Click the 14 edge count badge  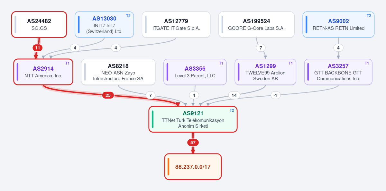[x=234, y=95]
